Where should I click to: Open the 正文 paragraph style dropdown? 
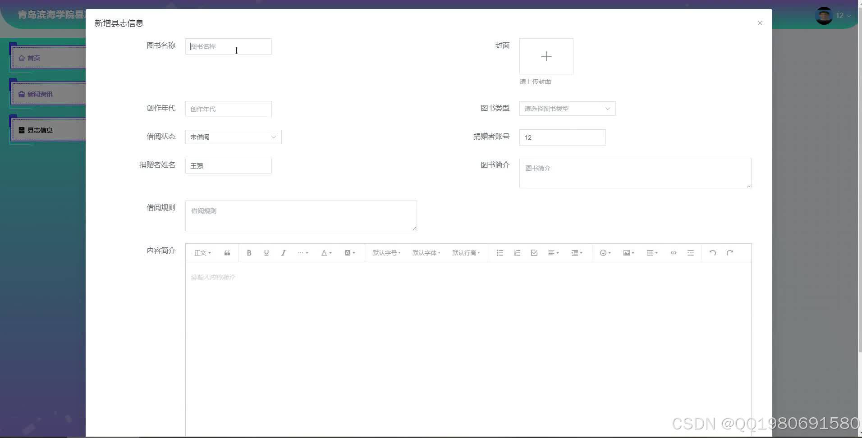202,253
